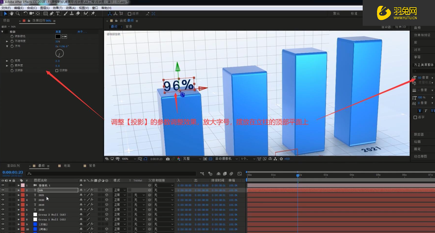Toggle visibility of the 2021 text layer

pos(2,195)
